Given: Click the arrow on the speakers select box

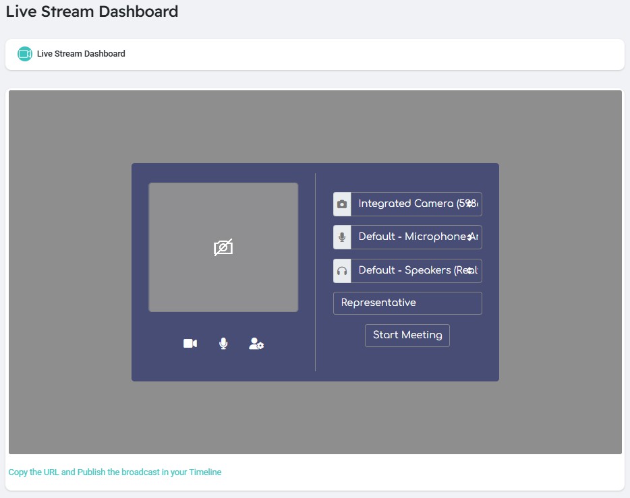Looking at the screenshot, I should [470, 270].
